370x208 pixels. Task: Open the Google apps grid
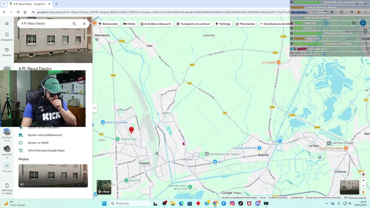coord(354,23)
